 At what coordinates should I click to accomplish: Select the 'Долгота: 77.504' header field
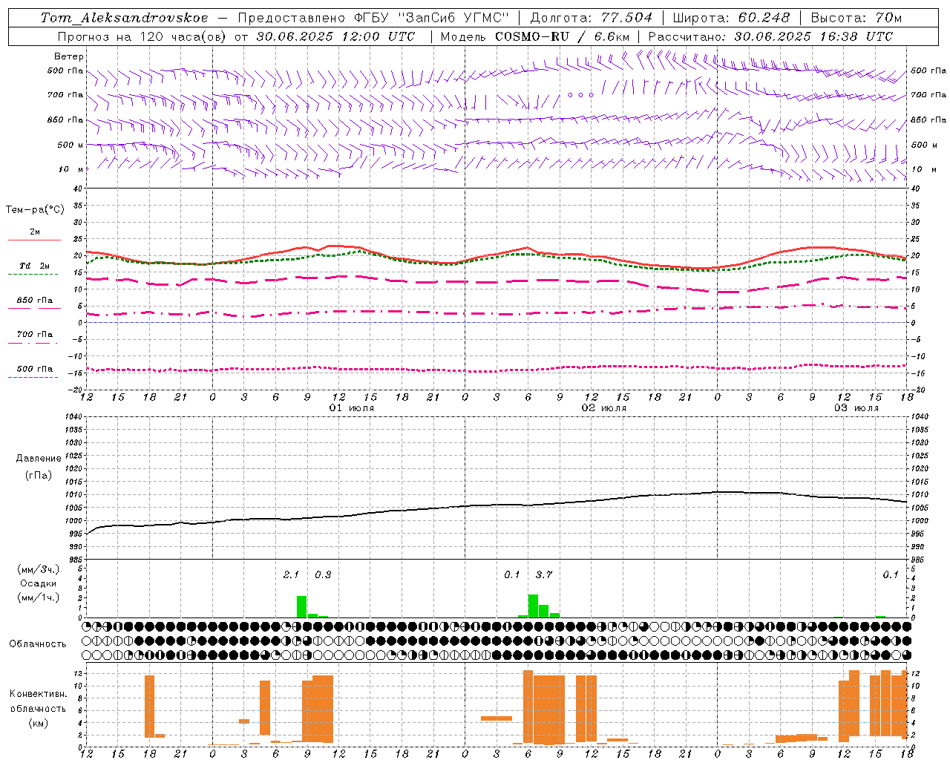point(591,18)
